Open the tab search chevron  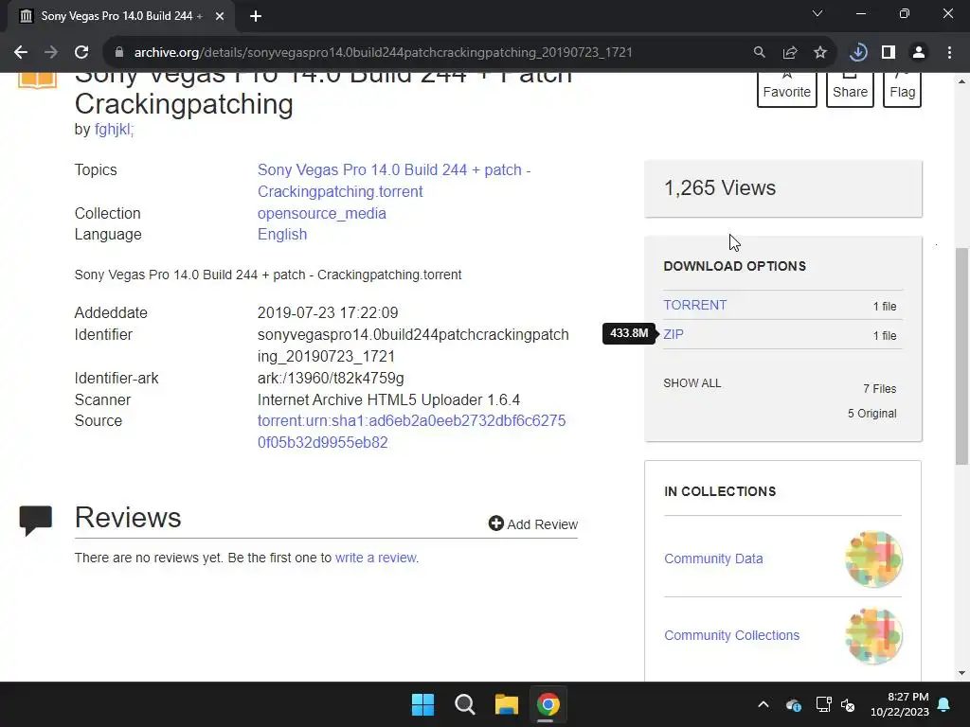(x=817, y=13)
